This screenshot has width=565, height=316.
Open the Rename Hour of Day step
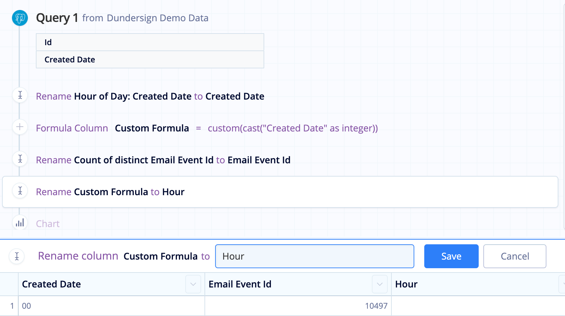150,96
